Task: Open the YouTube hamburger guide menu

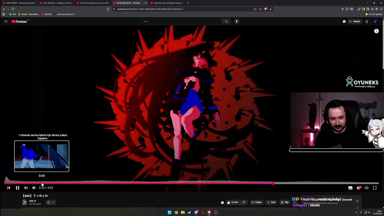Action: [x=6, y=21]
